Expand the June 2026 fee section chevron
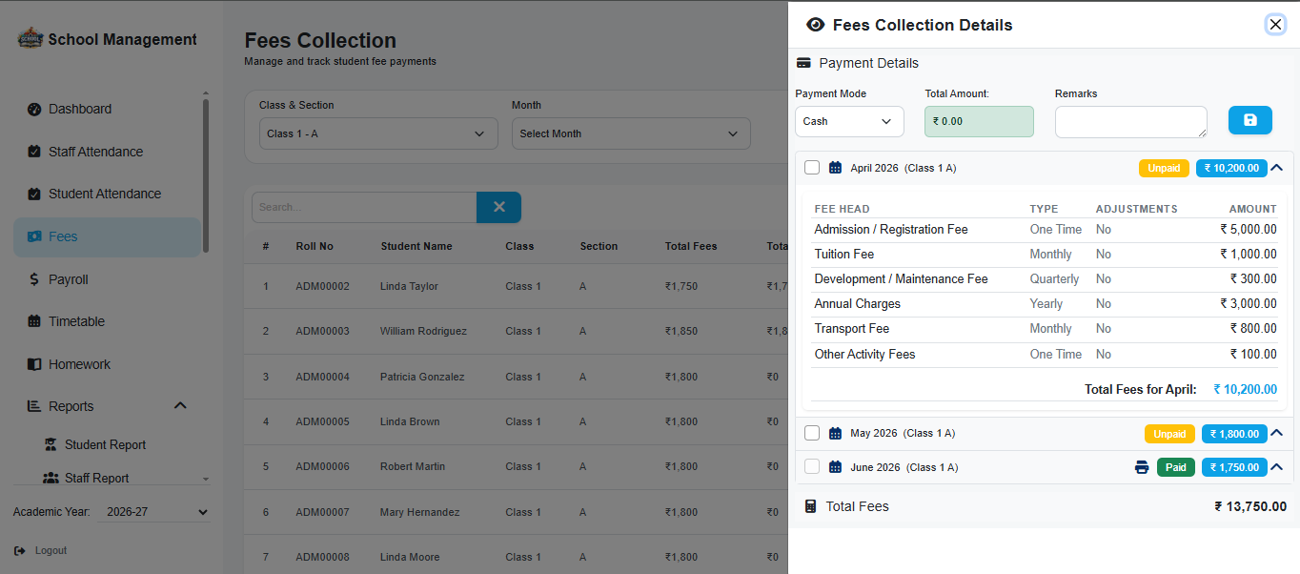 [1277, 467]
